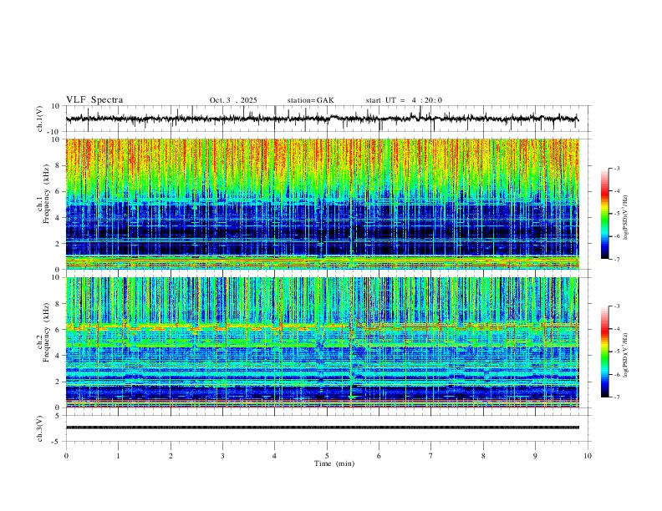Click the "ch.1(V)" waveform axis label
The height and width of the screenshot is (511, 662).
(x=39, y=119)
